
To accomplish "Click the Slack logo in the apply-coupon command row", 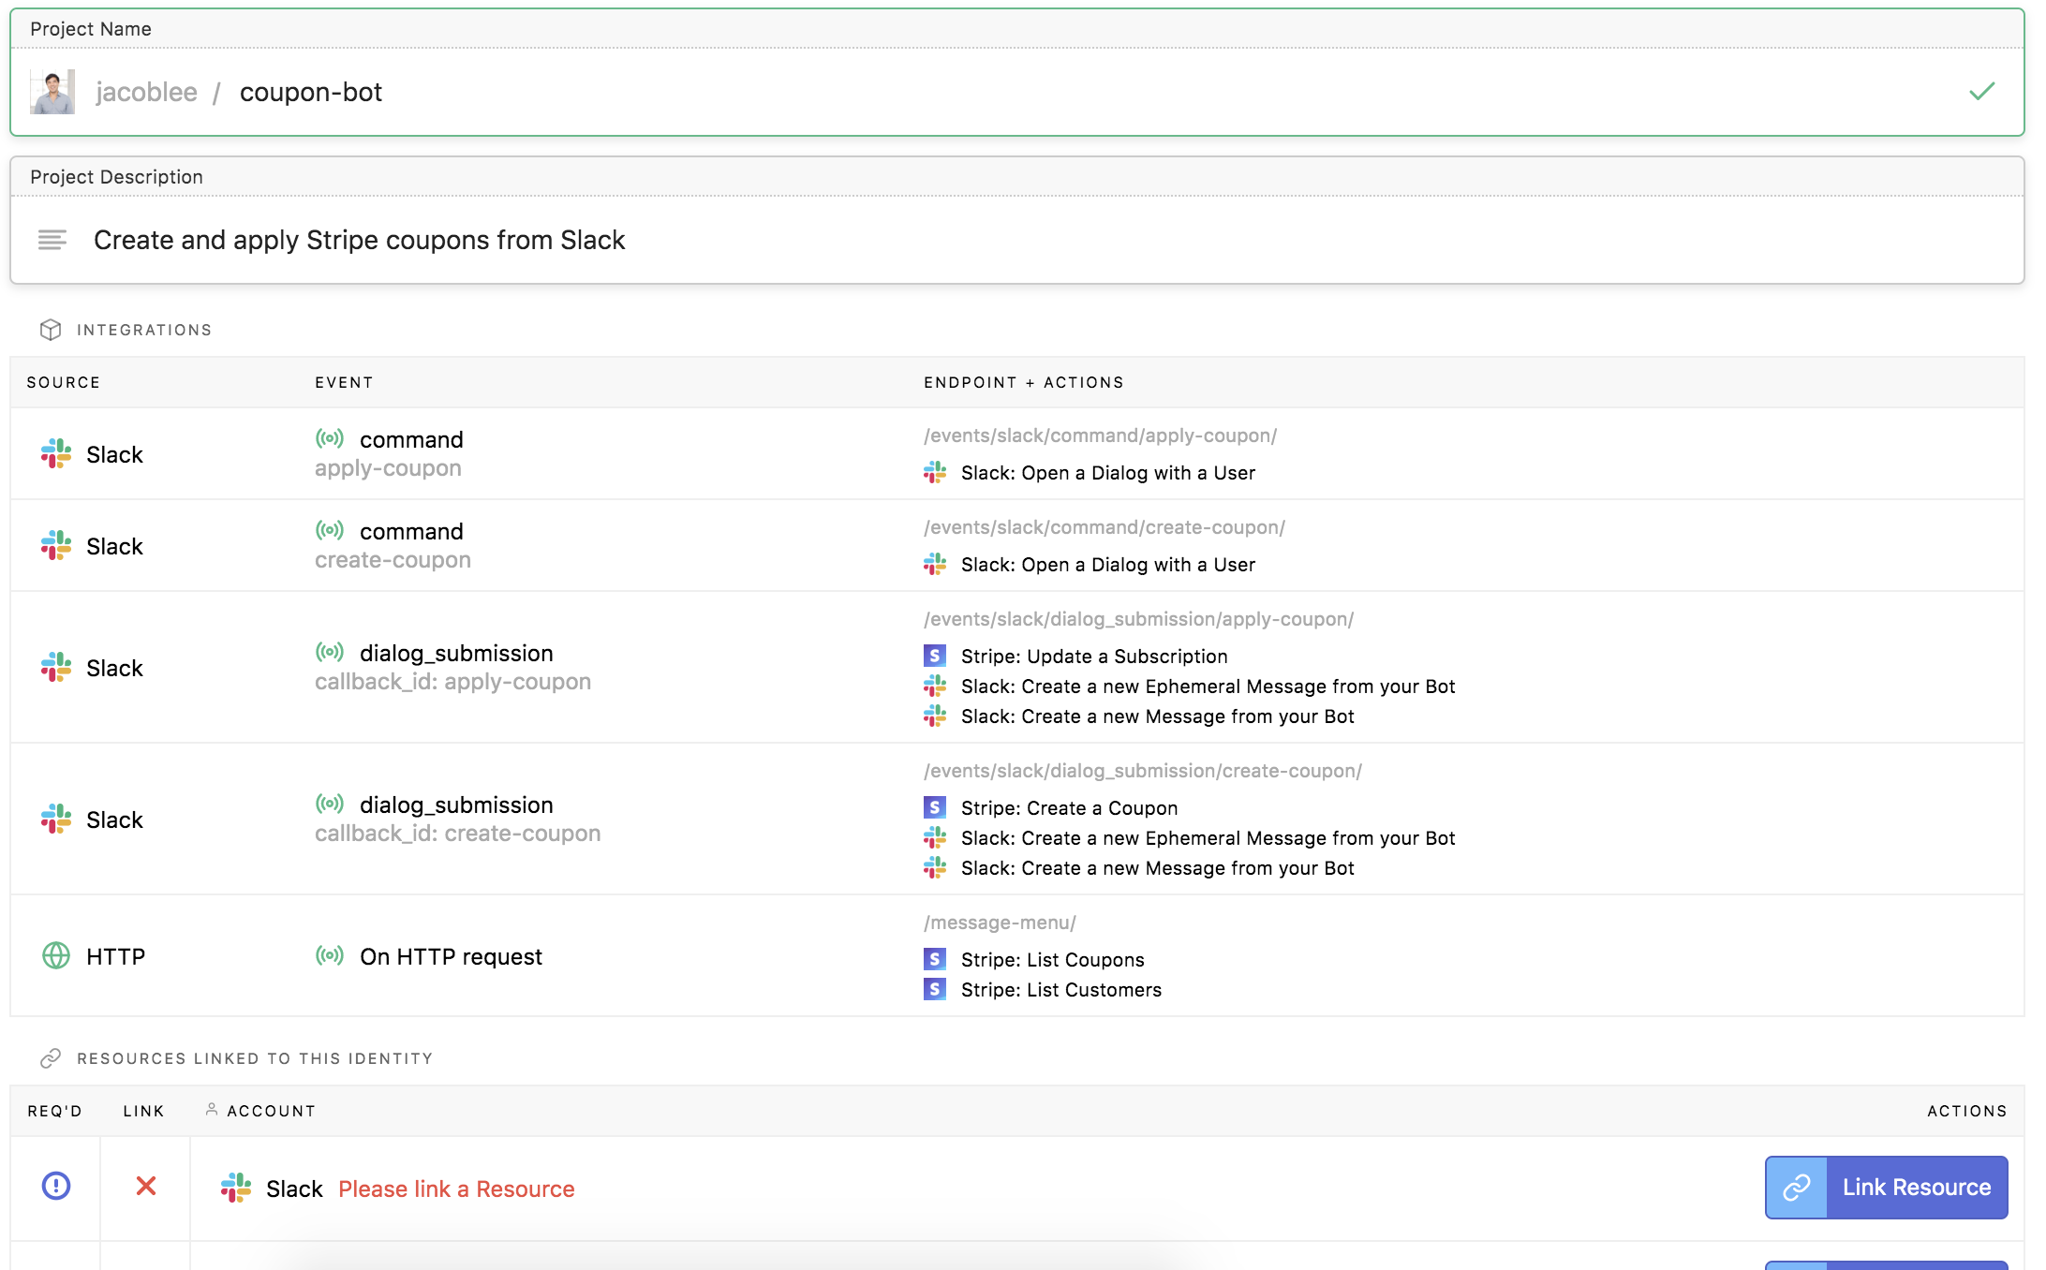I will [x=56, y=454].
